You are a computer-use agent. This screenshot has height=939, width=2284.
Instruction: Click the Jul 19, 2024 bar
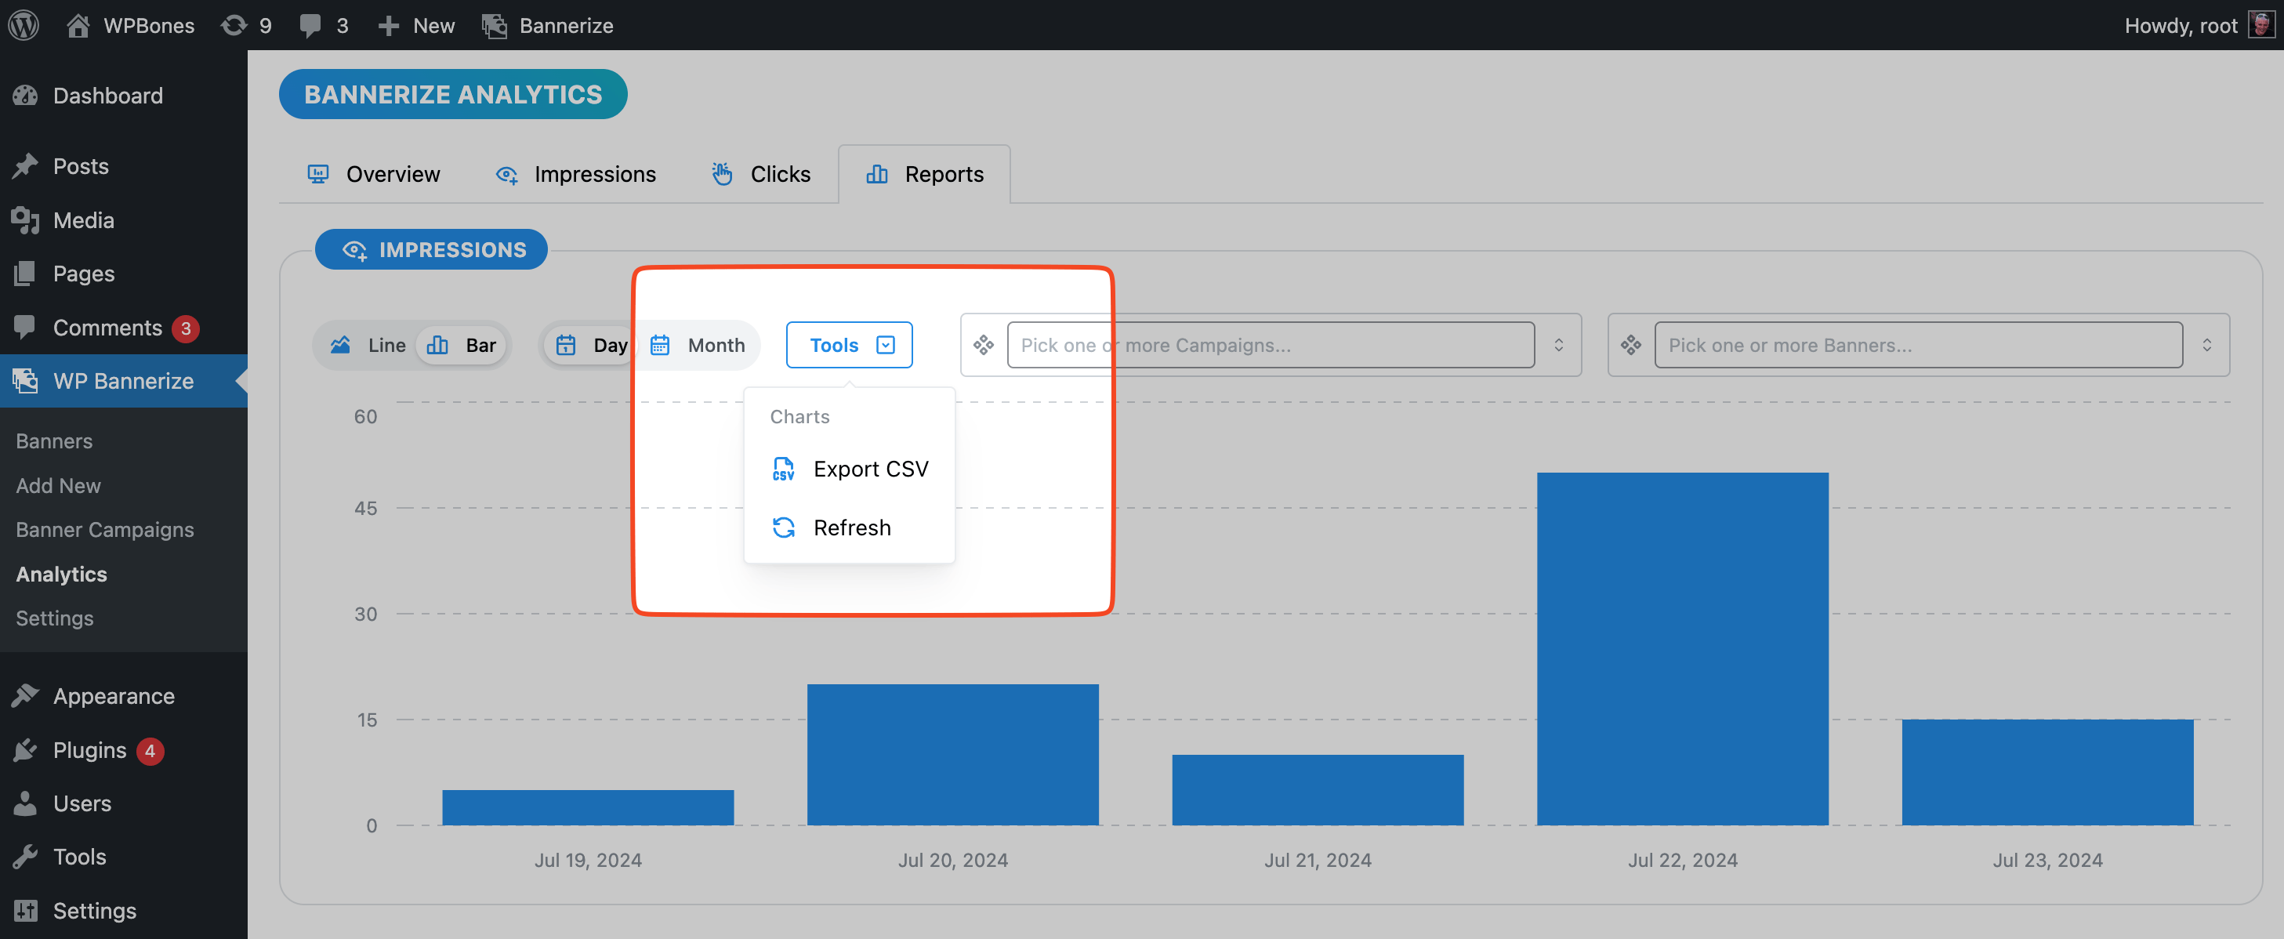click(588, 808)
